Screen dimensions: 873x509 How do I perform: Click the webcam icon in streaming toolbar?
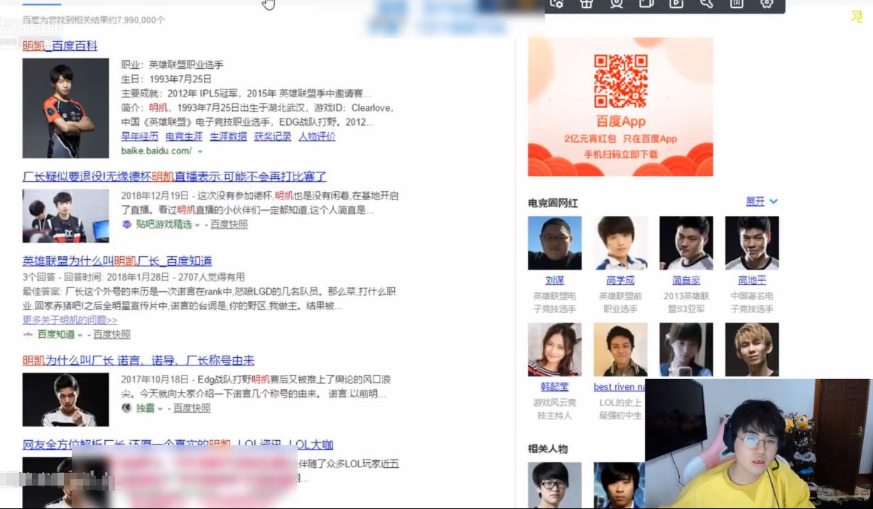point(616,4)
